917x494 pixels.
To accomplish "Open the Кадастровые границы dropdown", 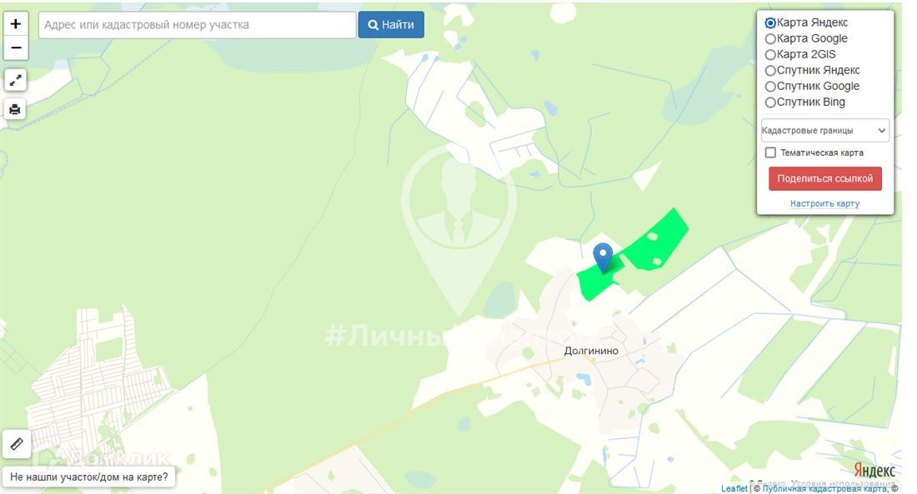I will pos(824,130).
